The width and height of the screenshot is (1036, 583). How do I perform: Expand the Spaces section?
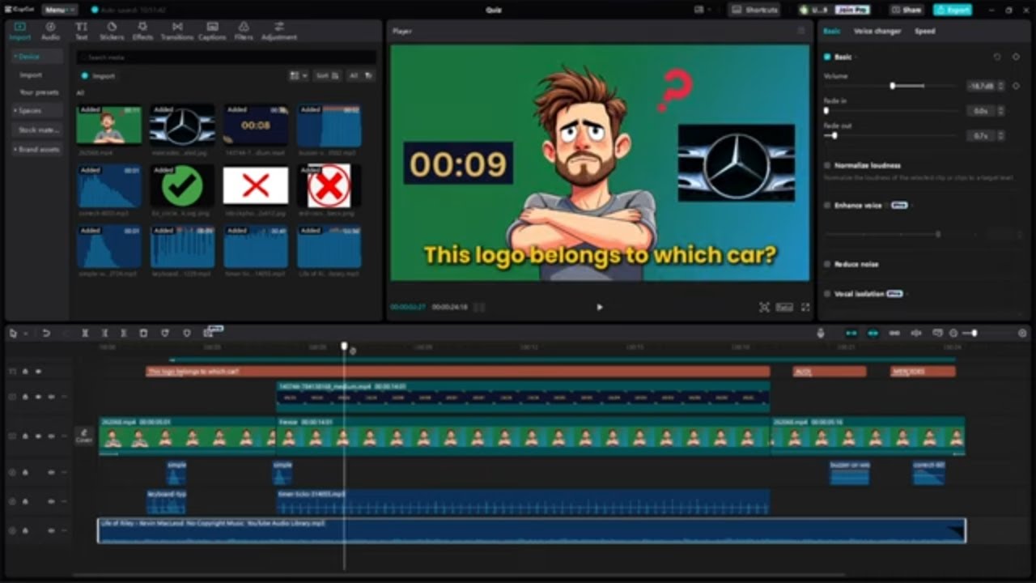click(36, 110)
